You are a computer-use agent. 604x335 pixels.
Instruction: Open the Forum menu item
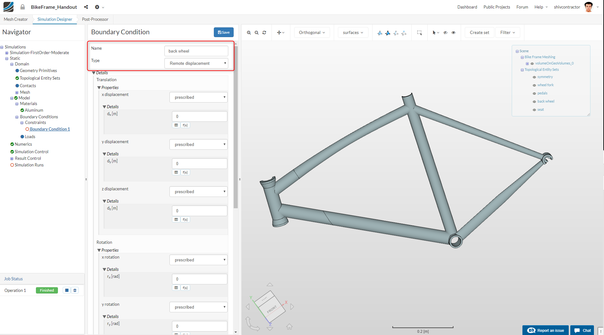point(522,7)
